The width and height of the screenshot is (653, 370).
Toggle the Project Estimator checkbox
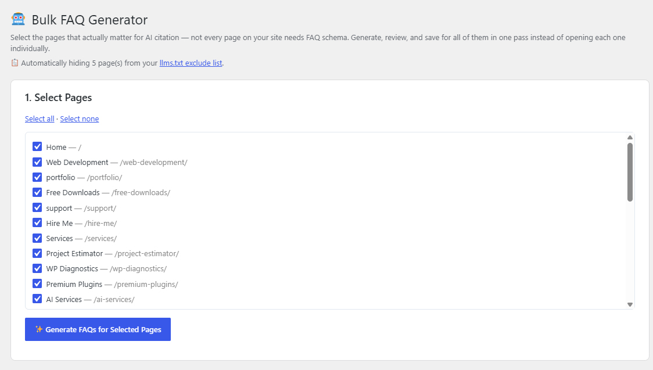(37, 253)
